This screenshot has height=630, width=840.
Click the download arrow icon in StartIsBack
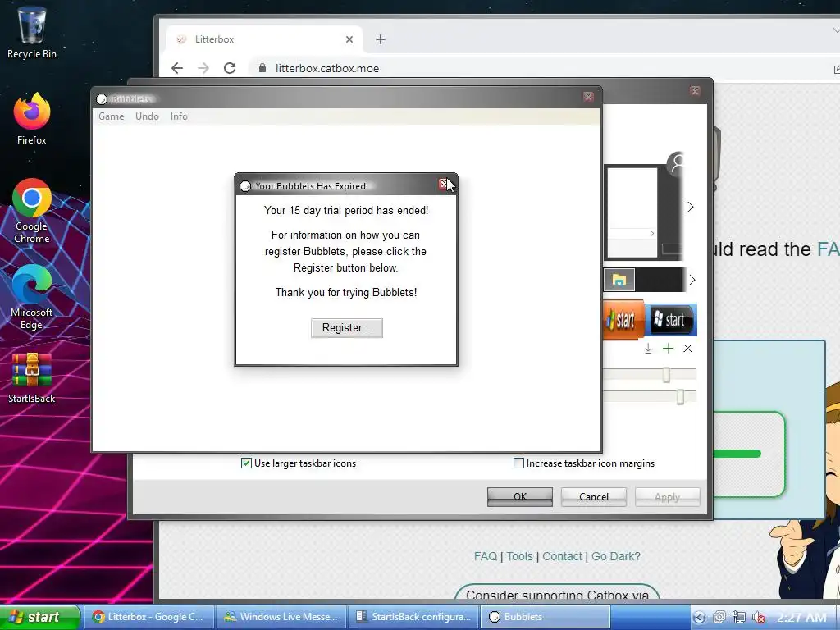click(x=648, y=348)
